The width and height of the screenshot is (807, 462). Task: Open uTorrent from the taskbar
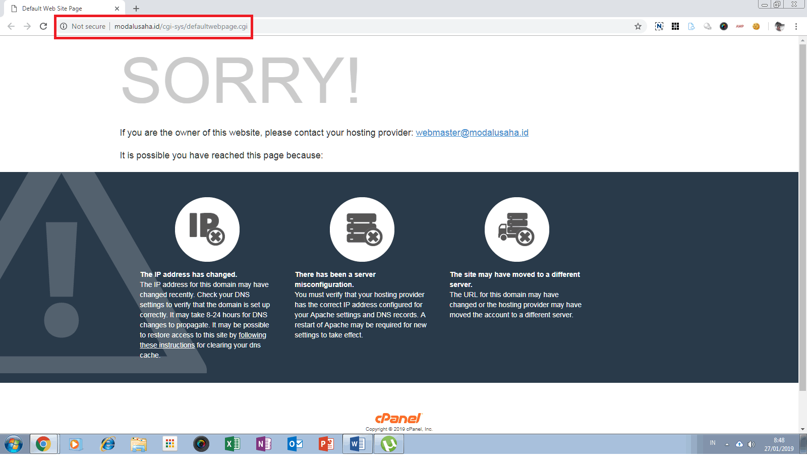(x=388, y=444)
